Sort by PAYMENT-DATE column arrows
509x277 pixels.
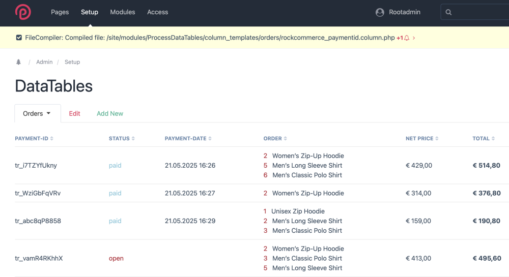point(210,139)
